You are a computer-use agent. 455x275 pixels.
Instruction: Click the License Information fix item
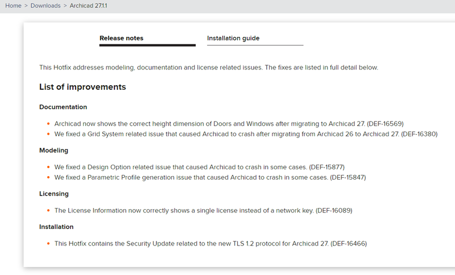183,210
